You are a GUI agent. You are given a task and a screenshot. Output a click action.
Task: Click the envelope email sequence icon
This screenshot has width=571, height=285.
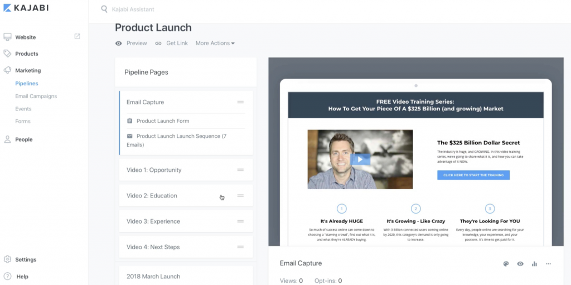click(x=129, y=136)
